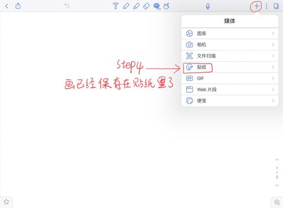
Task: Expand the 图库 row chevron
Action: click(x=273, y=33)
